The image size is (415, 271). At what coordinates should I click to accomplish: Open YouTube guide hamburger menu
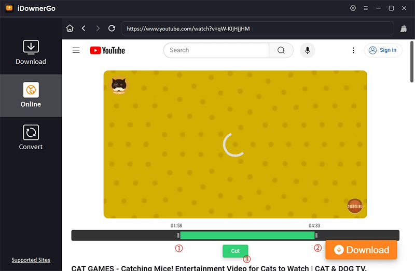tap(76, 50)
